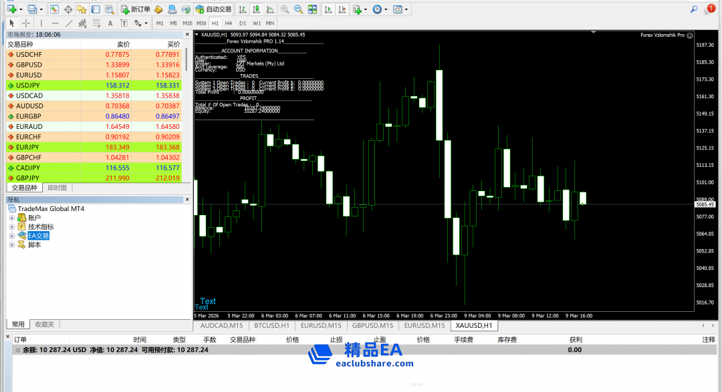Open the 收藏夹 tab in navigator
The image size is (722, 392).
[x=45, y=325]
